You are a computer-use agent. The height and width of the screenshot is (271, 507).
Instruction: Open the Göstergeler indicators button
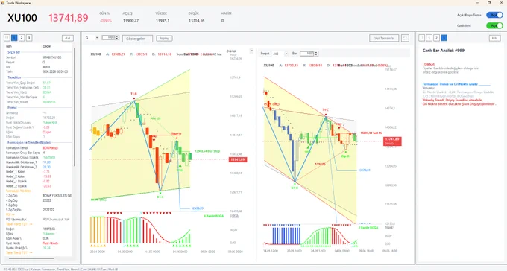click(137, 39)
